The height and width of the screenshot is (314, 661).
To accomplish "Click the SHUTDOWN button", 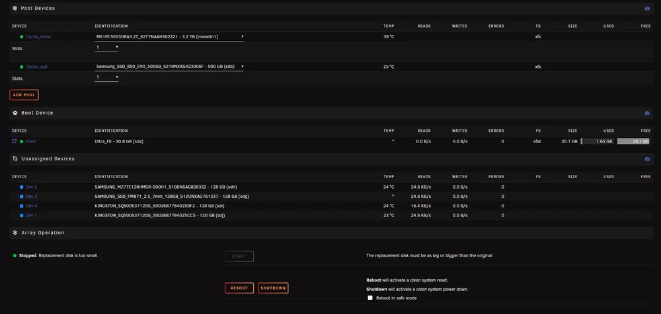I will point(273,288).
